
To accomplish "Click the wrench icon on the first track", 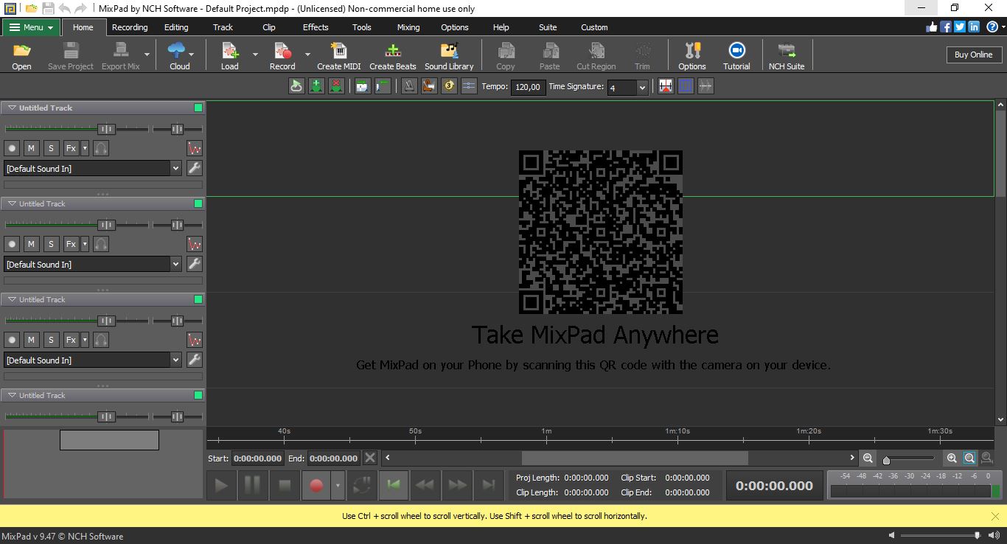I will (x=195, y=168).
